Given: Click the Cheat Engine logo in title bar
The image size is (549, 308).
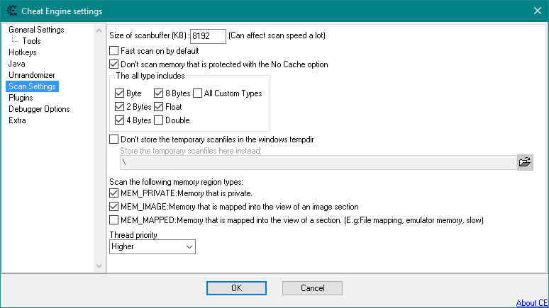Looking at the screenshot, I should tap(11, 11).
